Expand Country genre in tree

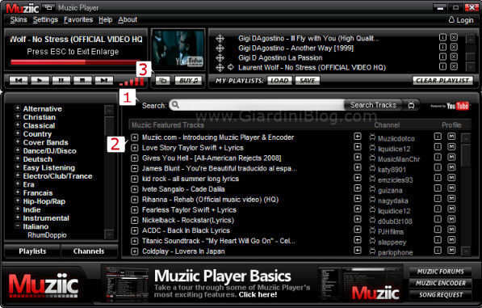[x=18, y=133]
